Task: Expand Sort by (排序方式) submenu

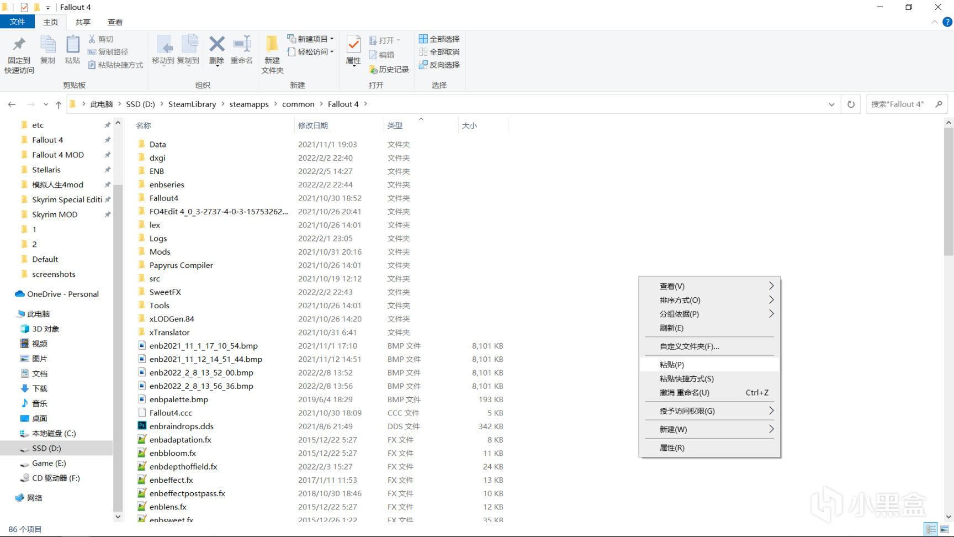Action: point(709,300)
